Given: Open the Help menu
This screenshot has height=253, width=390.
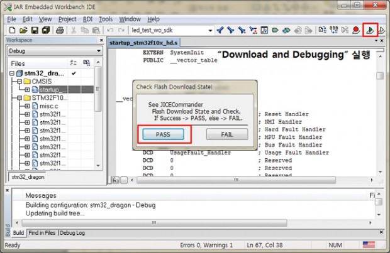Looking at the screenshot, I should 153,19.
